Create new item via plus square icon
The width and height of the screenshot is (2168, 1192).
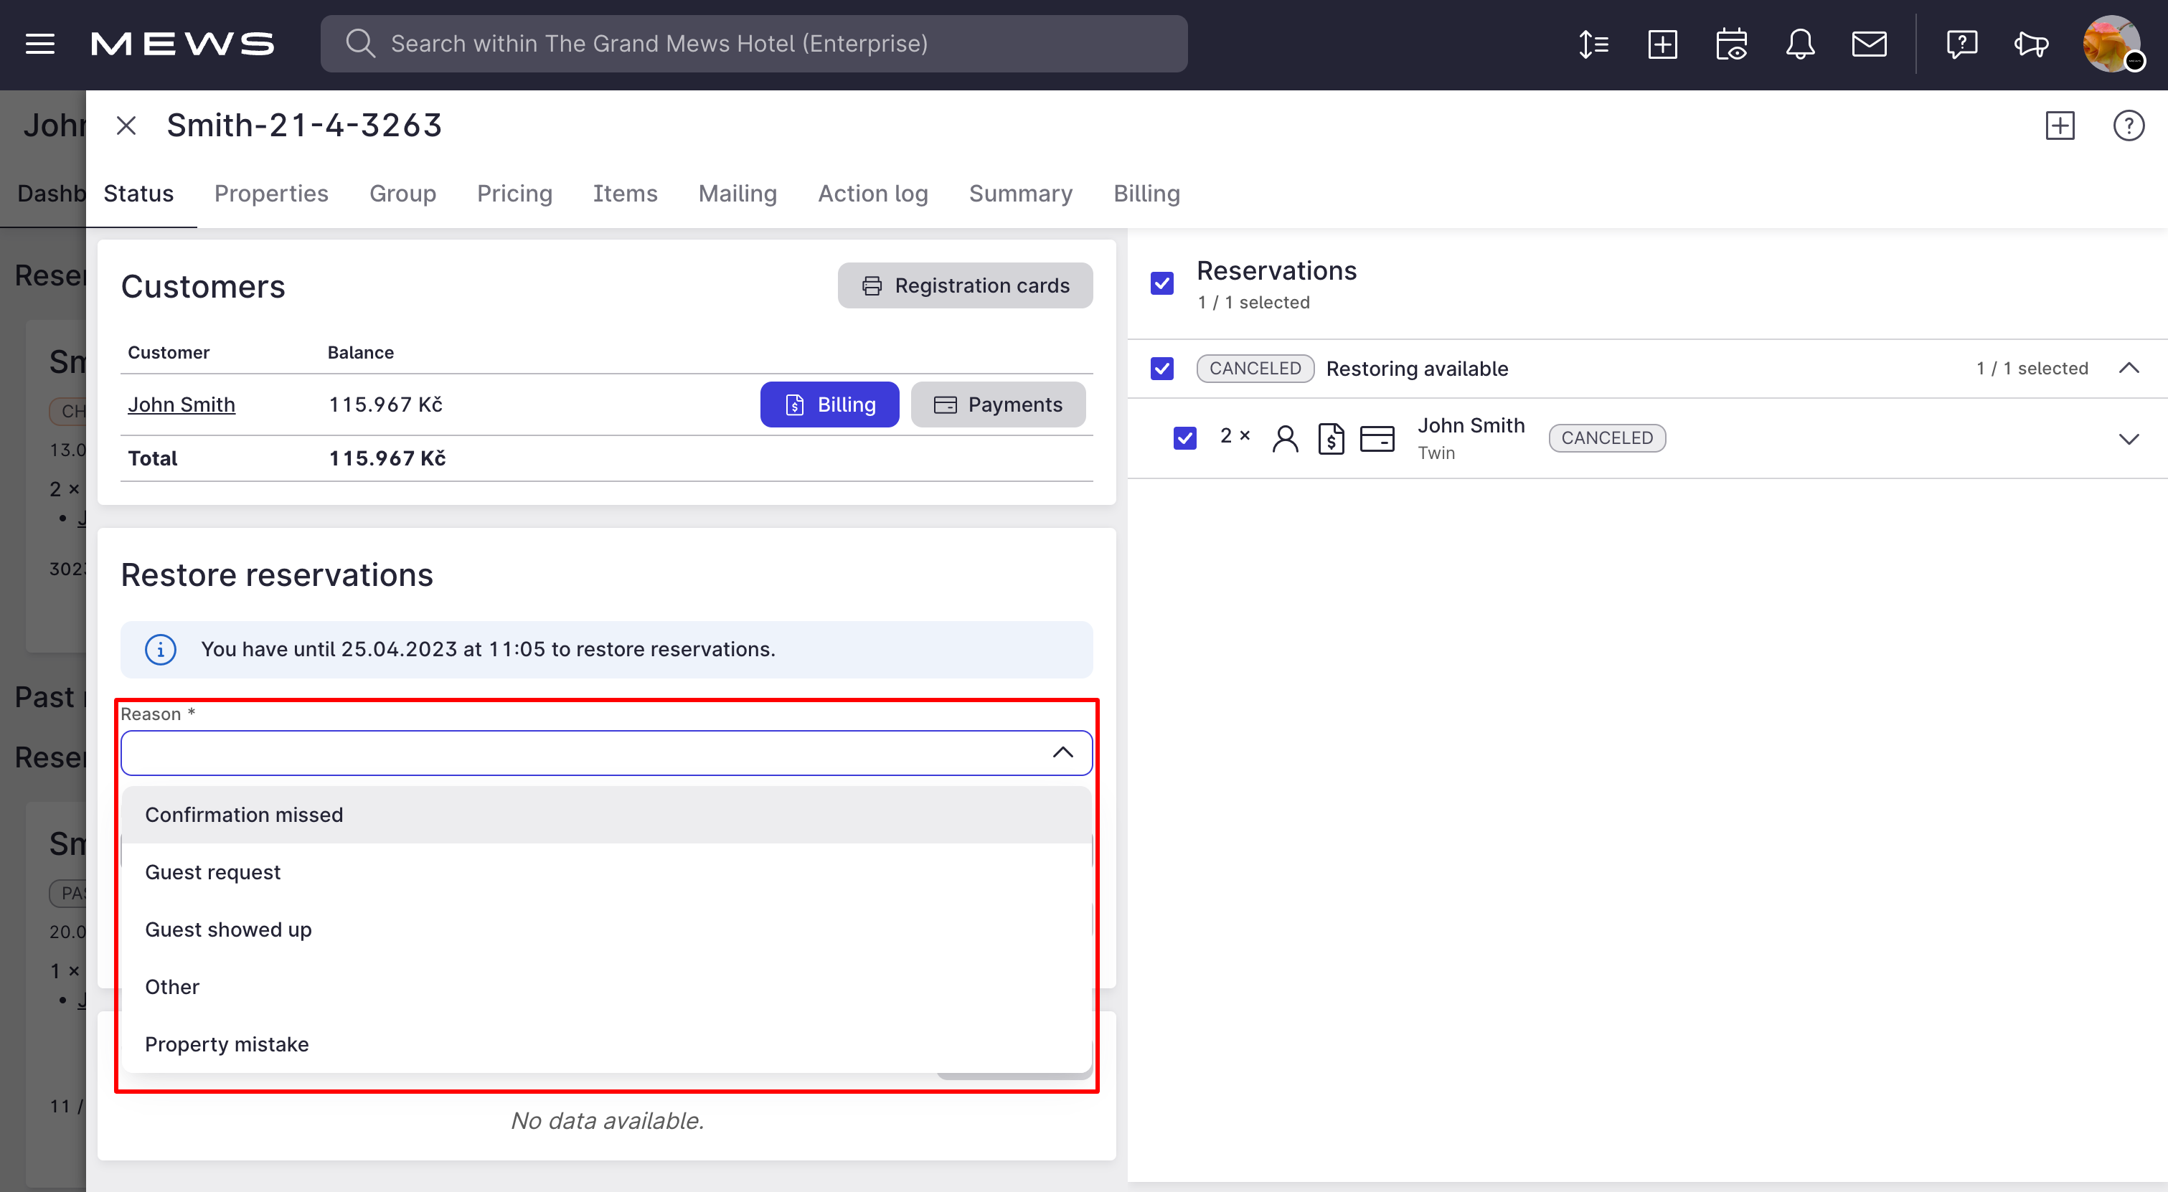[x=1662, y=44]
